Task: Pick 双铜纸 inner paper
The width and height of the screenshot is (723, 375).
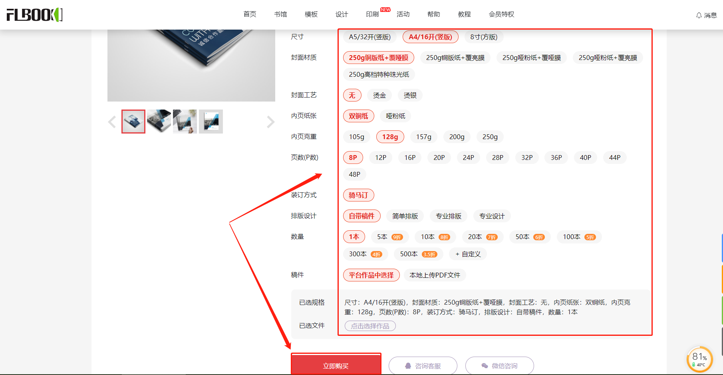Action: point(359,116)
